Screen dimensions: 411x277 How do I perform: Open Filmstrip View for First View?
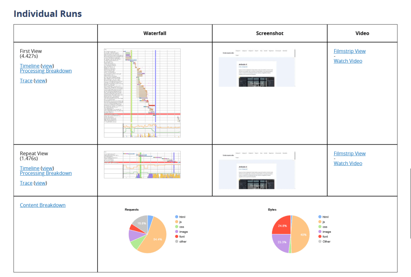[350, 51]
